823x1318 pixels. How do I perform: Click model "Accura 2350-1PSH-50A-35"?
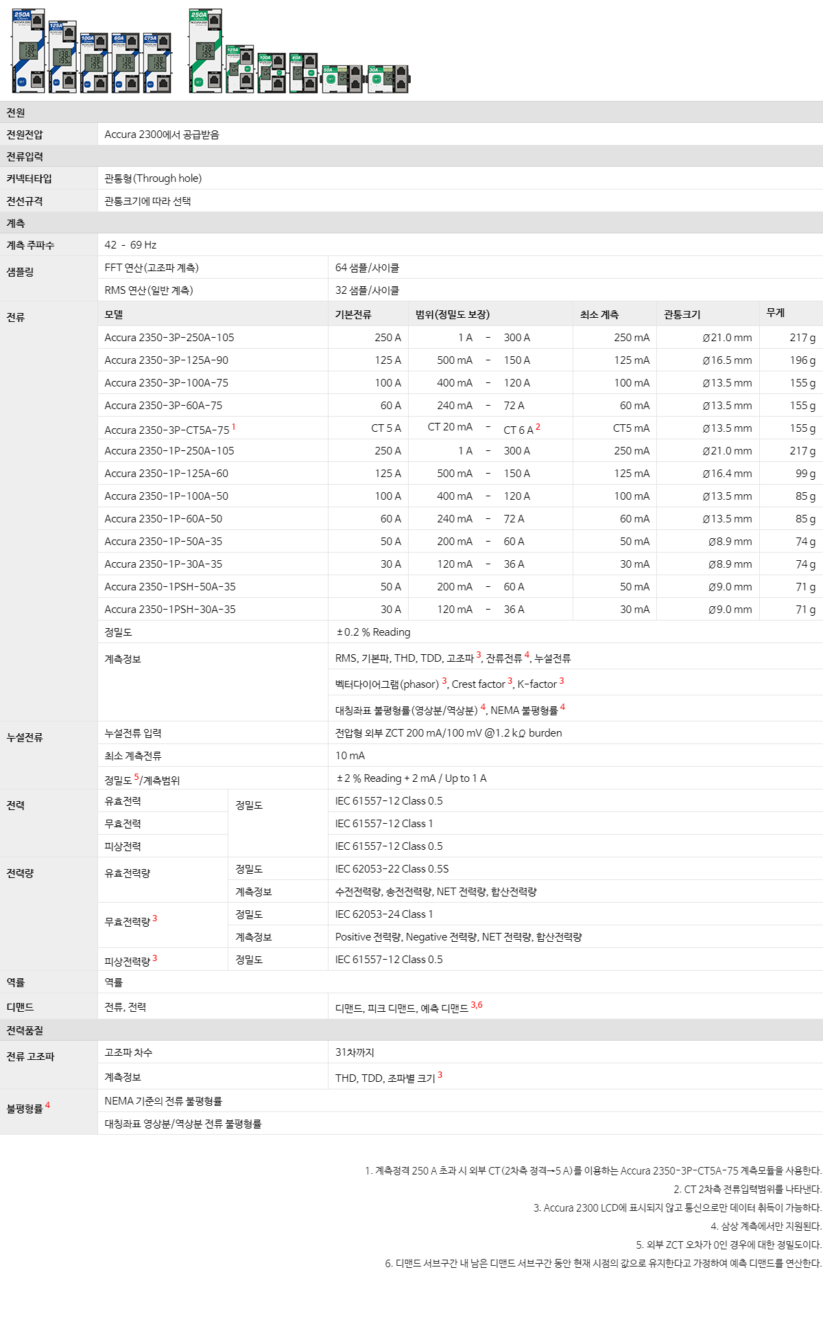pyautogui.click(x=170, y=587)
